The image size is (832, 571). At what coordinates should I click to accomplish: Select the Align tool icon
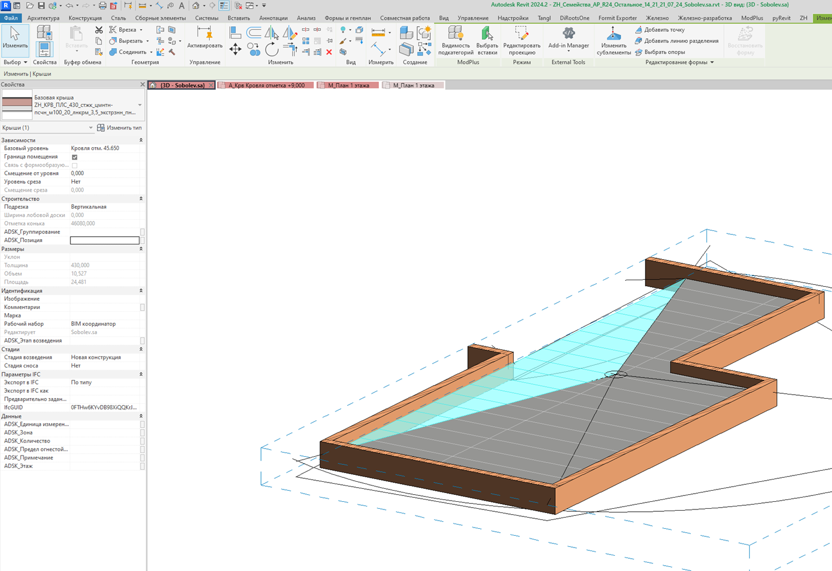[235, 32]
